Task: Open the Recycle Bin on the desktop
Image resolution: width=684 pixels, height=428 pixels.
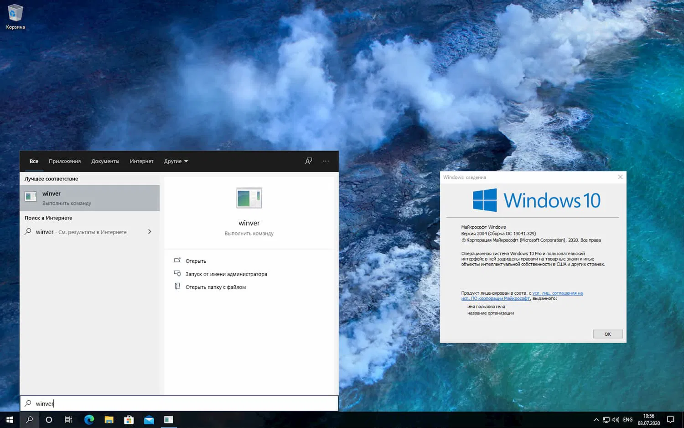Action: [15, 16]
